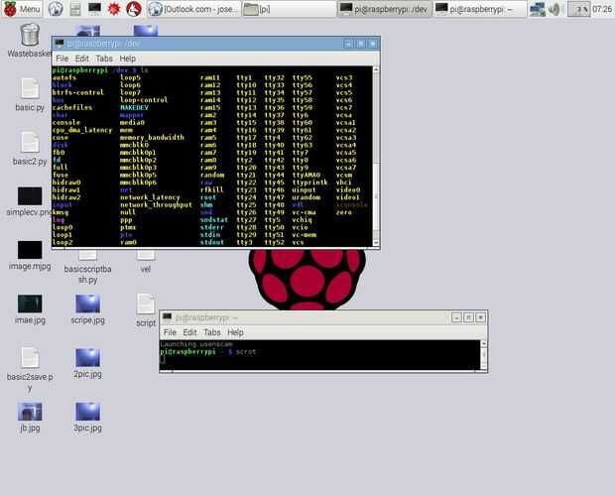615x495 pixels.
Task: Select the 3pic.jpg thumbnail on desktop
Action: [x=87, y=418]
